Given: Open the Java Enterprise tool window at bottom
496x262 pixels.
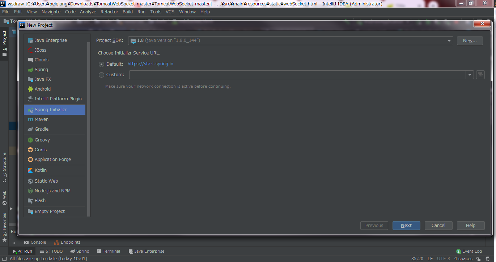Looking at the screenshot, I should [x=146, y=251].
